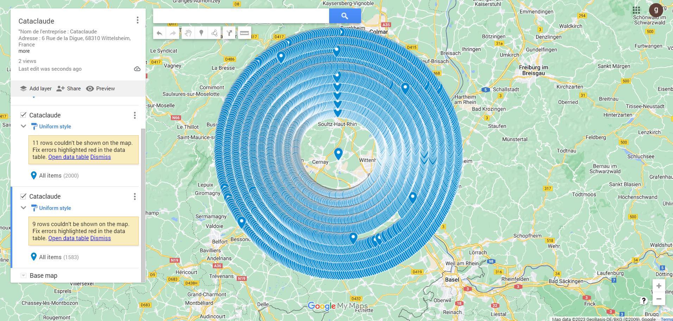
Task: Select the add marker tool
Action: [201, 33]
